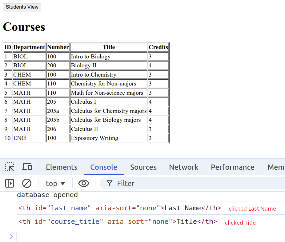
Task: Toggle the live expression eye icon
Action: pos(83,183)
